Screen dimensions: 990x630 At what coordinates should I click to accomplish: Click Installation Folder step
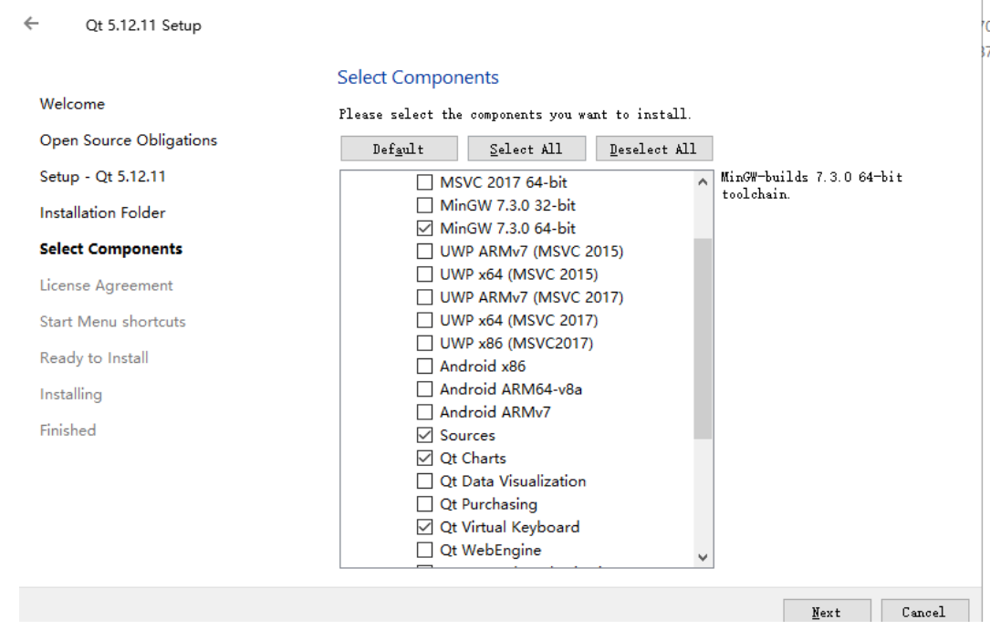click(x=102, y=212)
